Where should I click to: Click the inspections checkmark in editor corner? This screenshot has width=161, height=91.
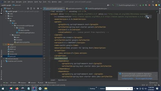(x=157, y=11)
